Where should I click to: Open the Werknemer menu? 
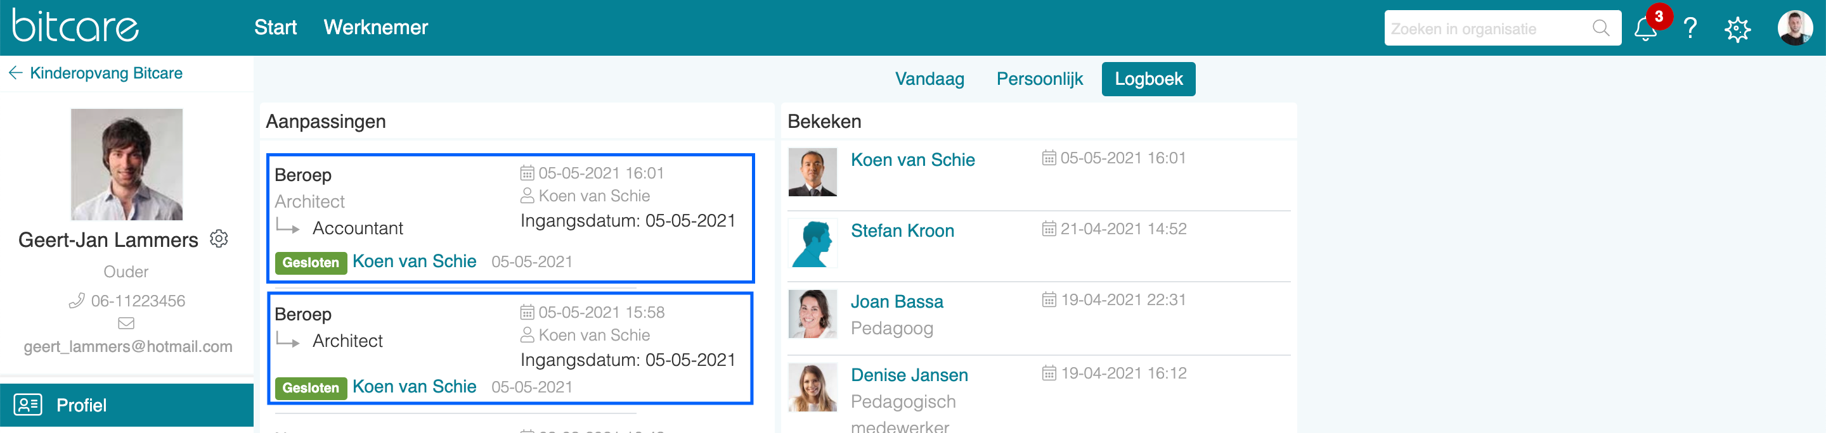[x=376, y=28]
